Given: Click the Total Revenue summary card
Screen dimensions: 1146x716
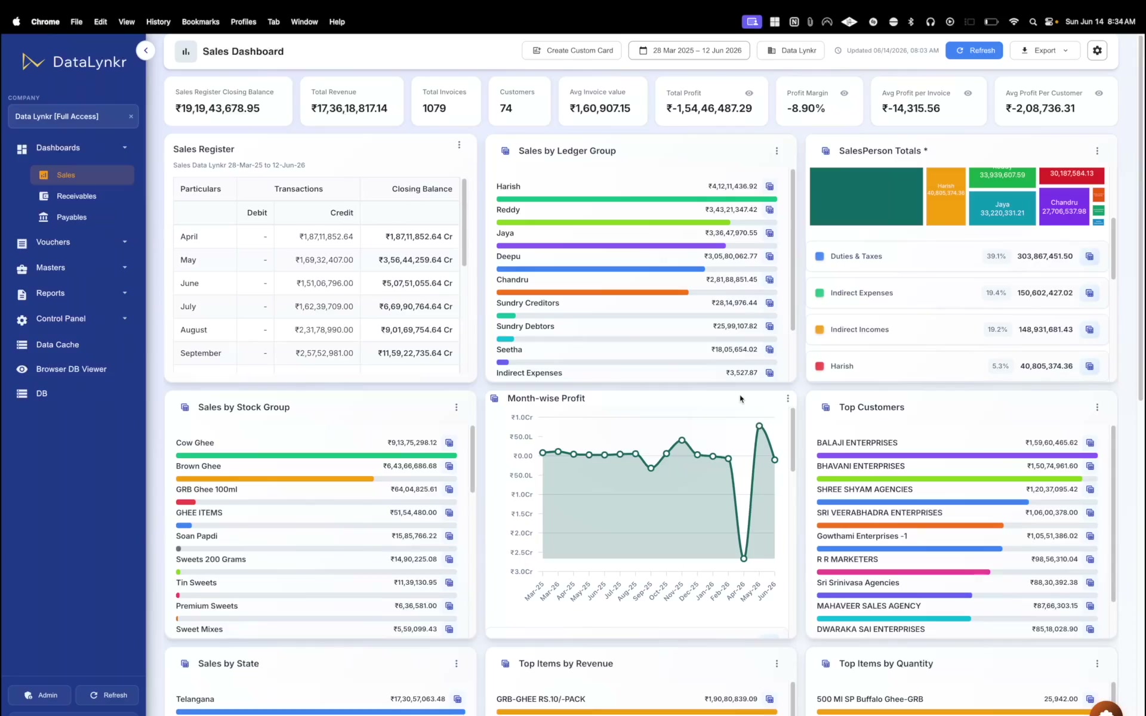Looking at the screenshot, I should pyautogui.click(x=352, y=101).
